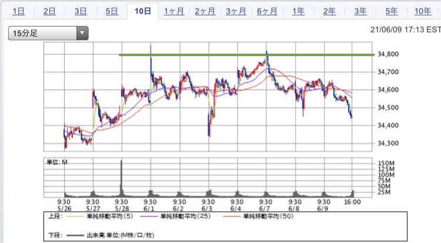
Task: Click the 5/28 date axis label
Action: [122, 209]
